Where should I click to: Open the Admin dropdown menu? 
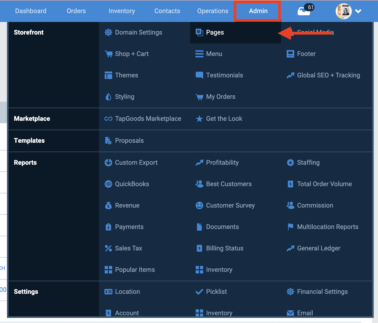(x=258, y=11)
